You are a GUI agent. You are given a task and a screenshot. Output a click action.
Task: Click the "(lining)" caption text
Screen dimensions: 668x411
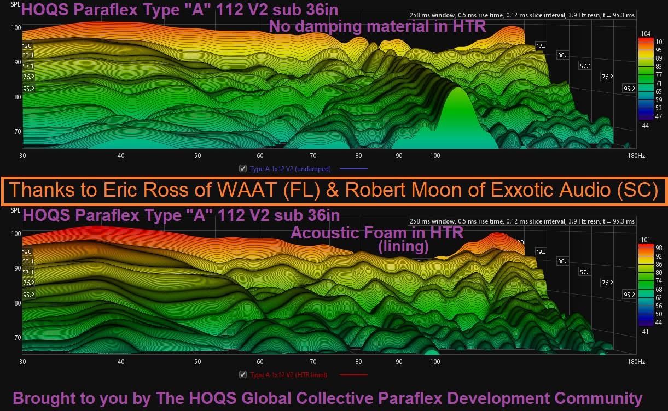click(x=403, y=246)
